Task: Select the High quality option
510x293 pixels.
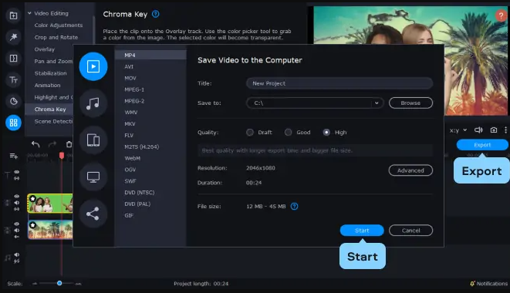Action: click(335, 133)
